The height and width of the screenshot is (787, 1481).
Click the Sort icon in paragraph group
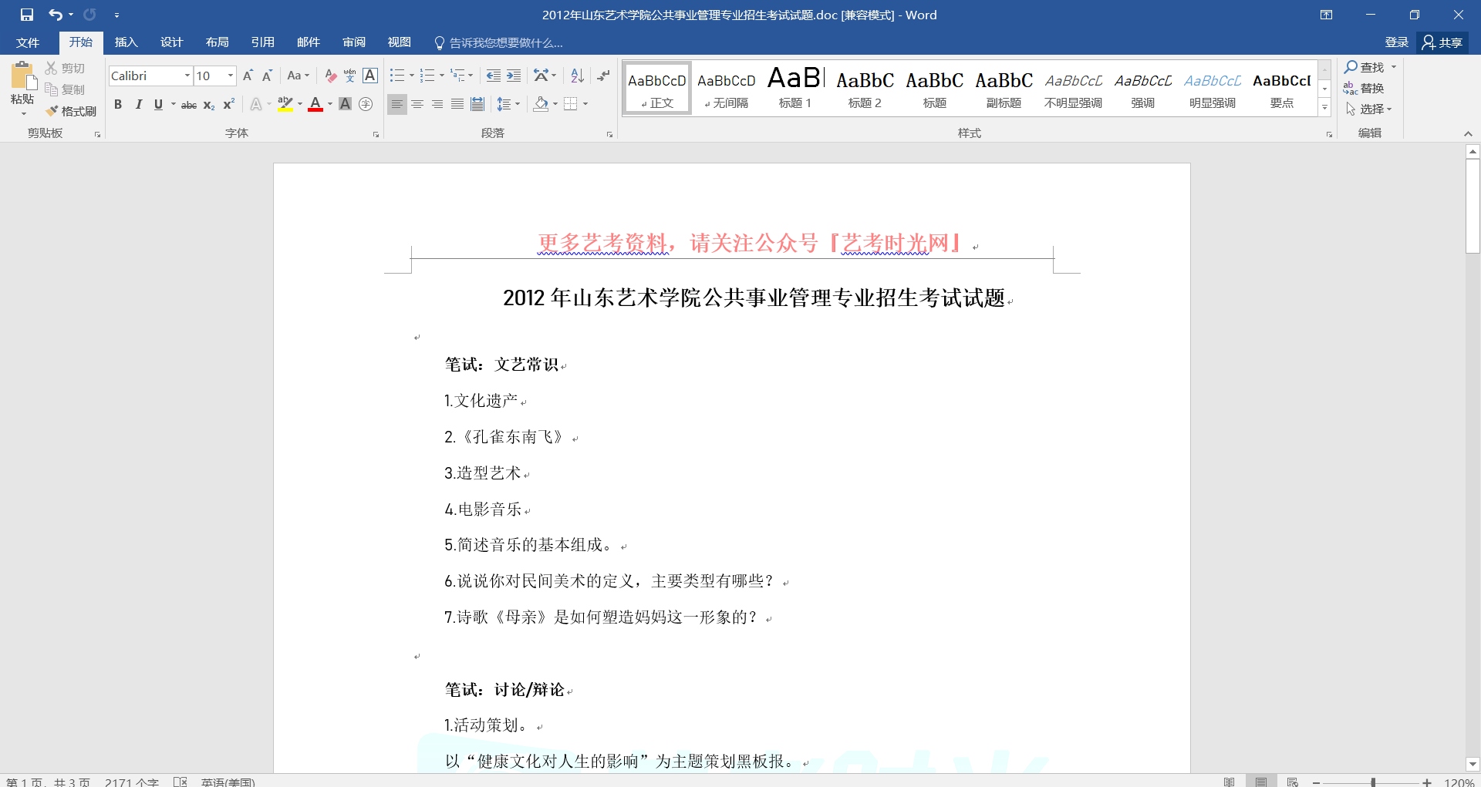pyautogui.click(x=577, y=76)
